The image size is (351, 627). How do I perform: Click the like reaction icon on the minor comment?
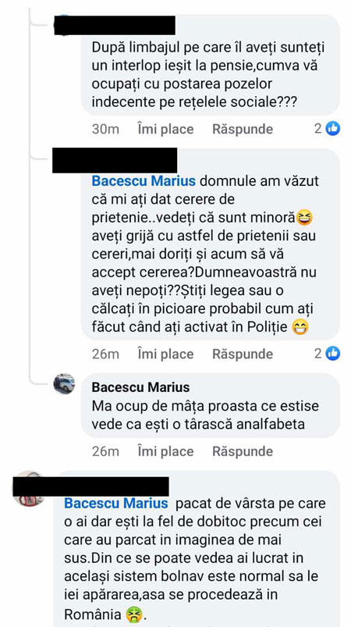(x=332, y=353)
